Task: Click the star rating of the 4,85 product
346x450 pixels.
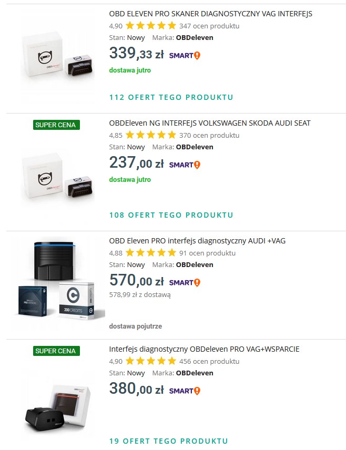Action: [x=151, y=135]
